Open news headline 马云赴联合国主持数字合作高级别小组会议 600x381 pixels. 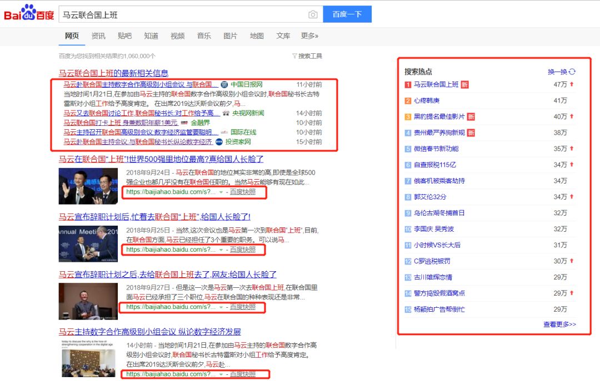(x=141, y=84)
